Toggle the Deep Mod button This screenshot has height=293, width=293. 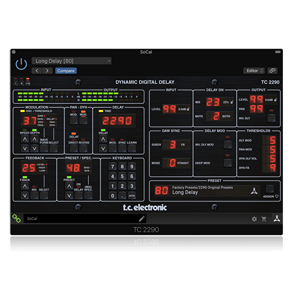(228, 163)
